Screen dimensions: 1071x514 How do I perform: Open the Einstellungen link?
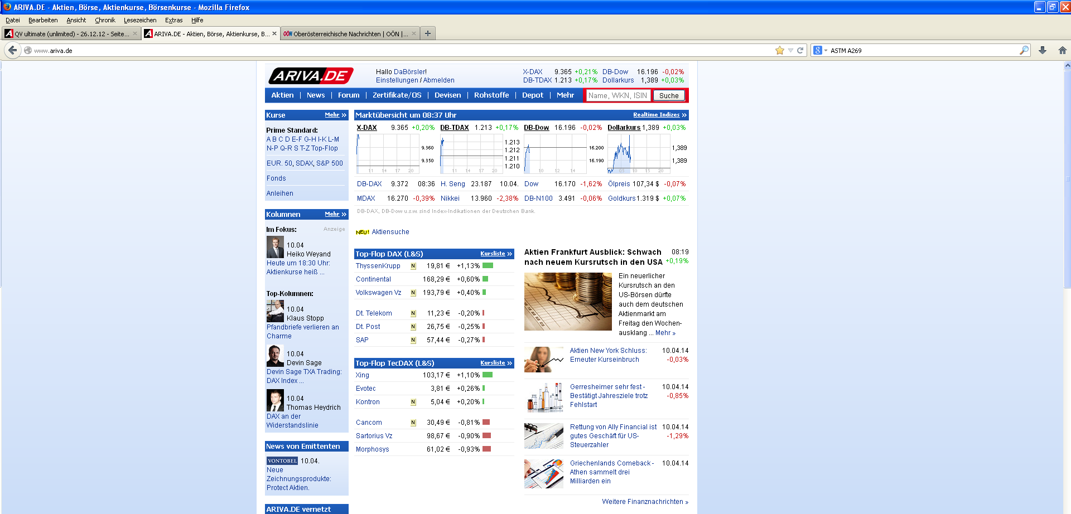pyautogui.click(x=397, y=80)
